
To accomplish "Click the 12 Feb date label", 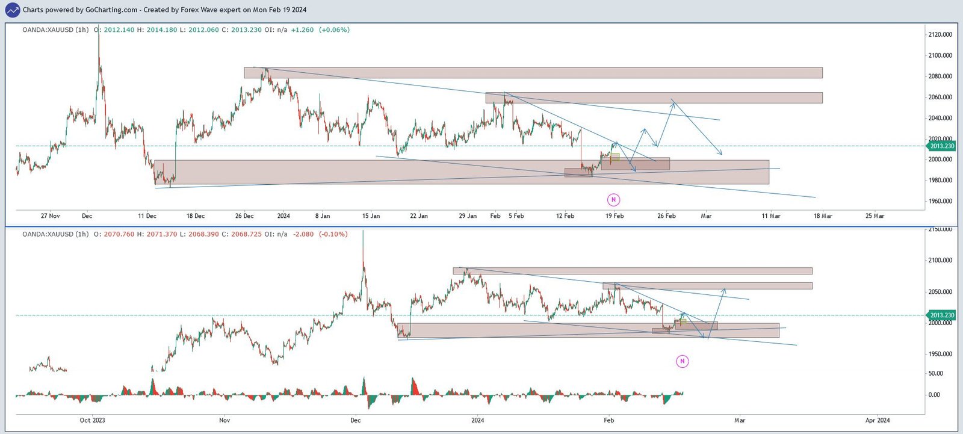I will [565, 216].
